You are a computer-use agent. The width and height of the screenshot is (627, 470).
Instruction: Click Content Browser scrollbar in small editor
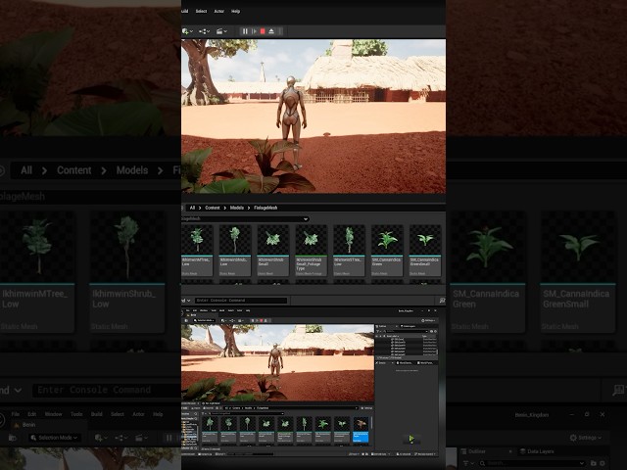[372, 423]
